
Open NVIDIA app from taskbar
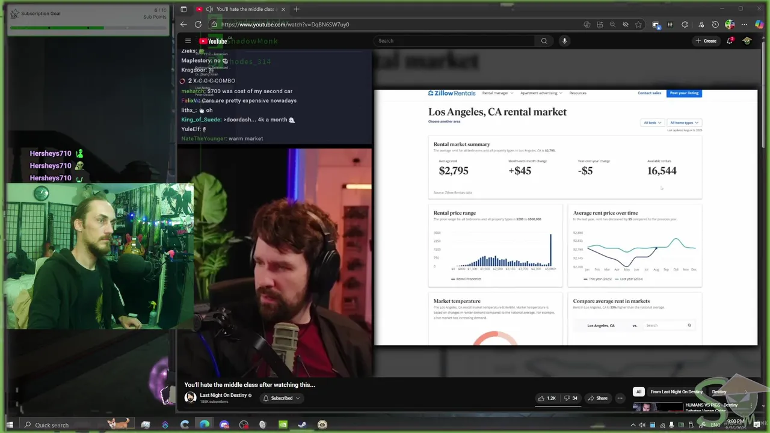click(x=283, y=425)
